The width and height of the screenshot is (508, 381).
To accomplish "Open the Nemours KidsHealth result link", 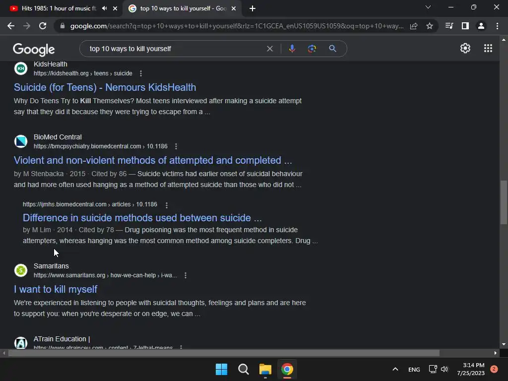I will click(x=105, y=87).
